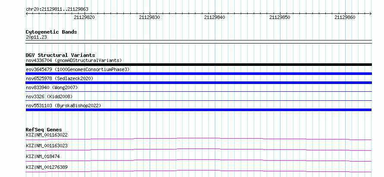This screenshot has height=177, width=384.
Task: Click the thin blue line under nsv833940
Action: tap(198, 92)
